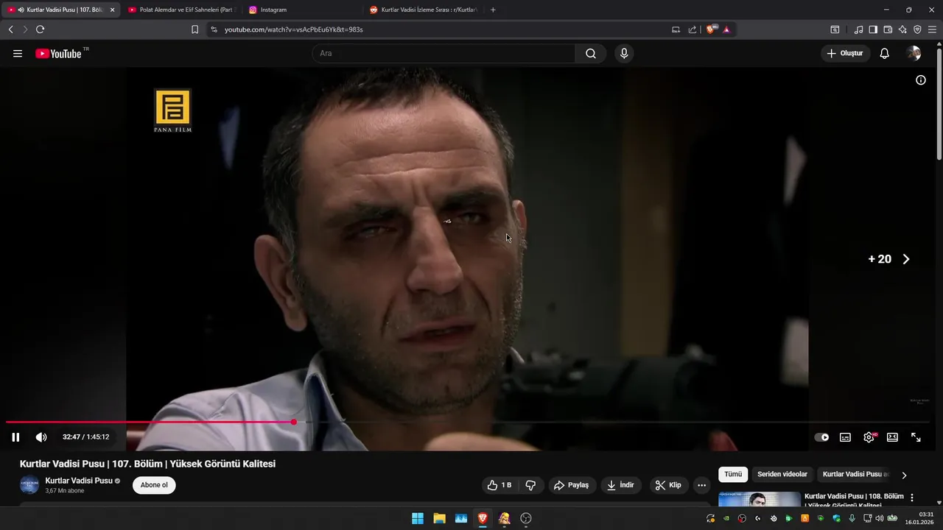943x530 pixels.
Task: Start voice search with the microphone
Action: [x=624, y=54]
